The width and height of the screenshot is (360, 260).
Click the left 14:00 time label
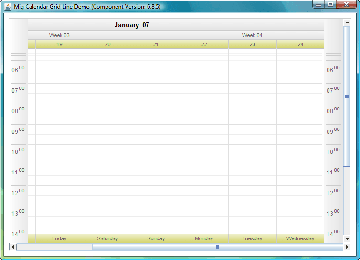tap(18, 233)
